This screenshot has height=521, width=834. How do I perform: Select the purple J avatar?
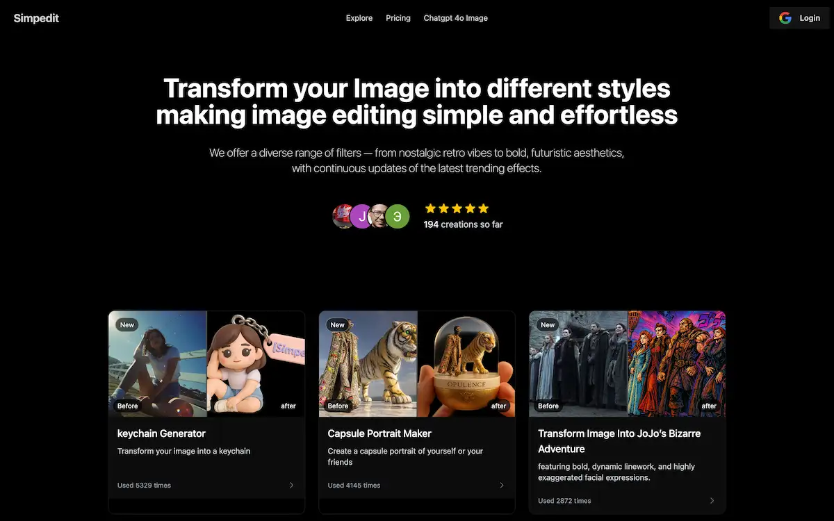(361, 216)
